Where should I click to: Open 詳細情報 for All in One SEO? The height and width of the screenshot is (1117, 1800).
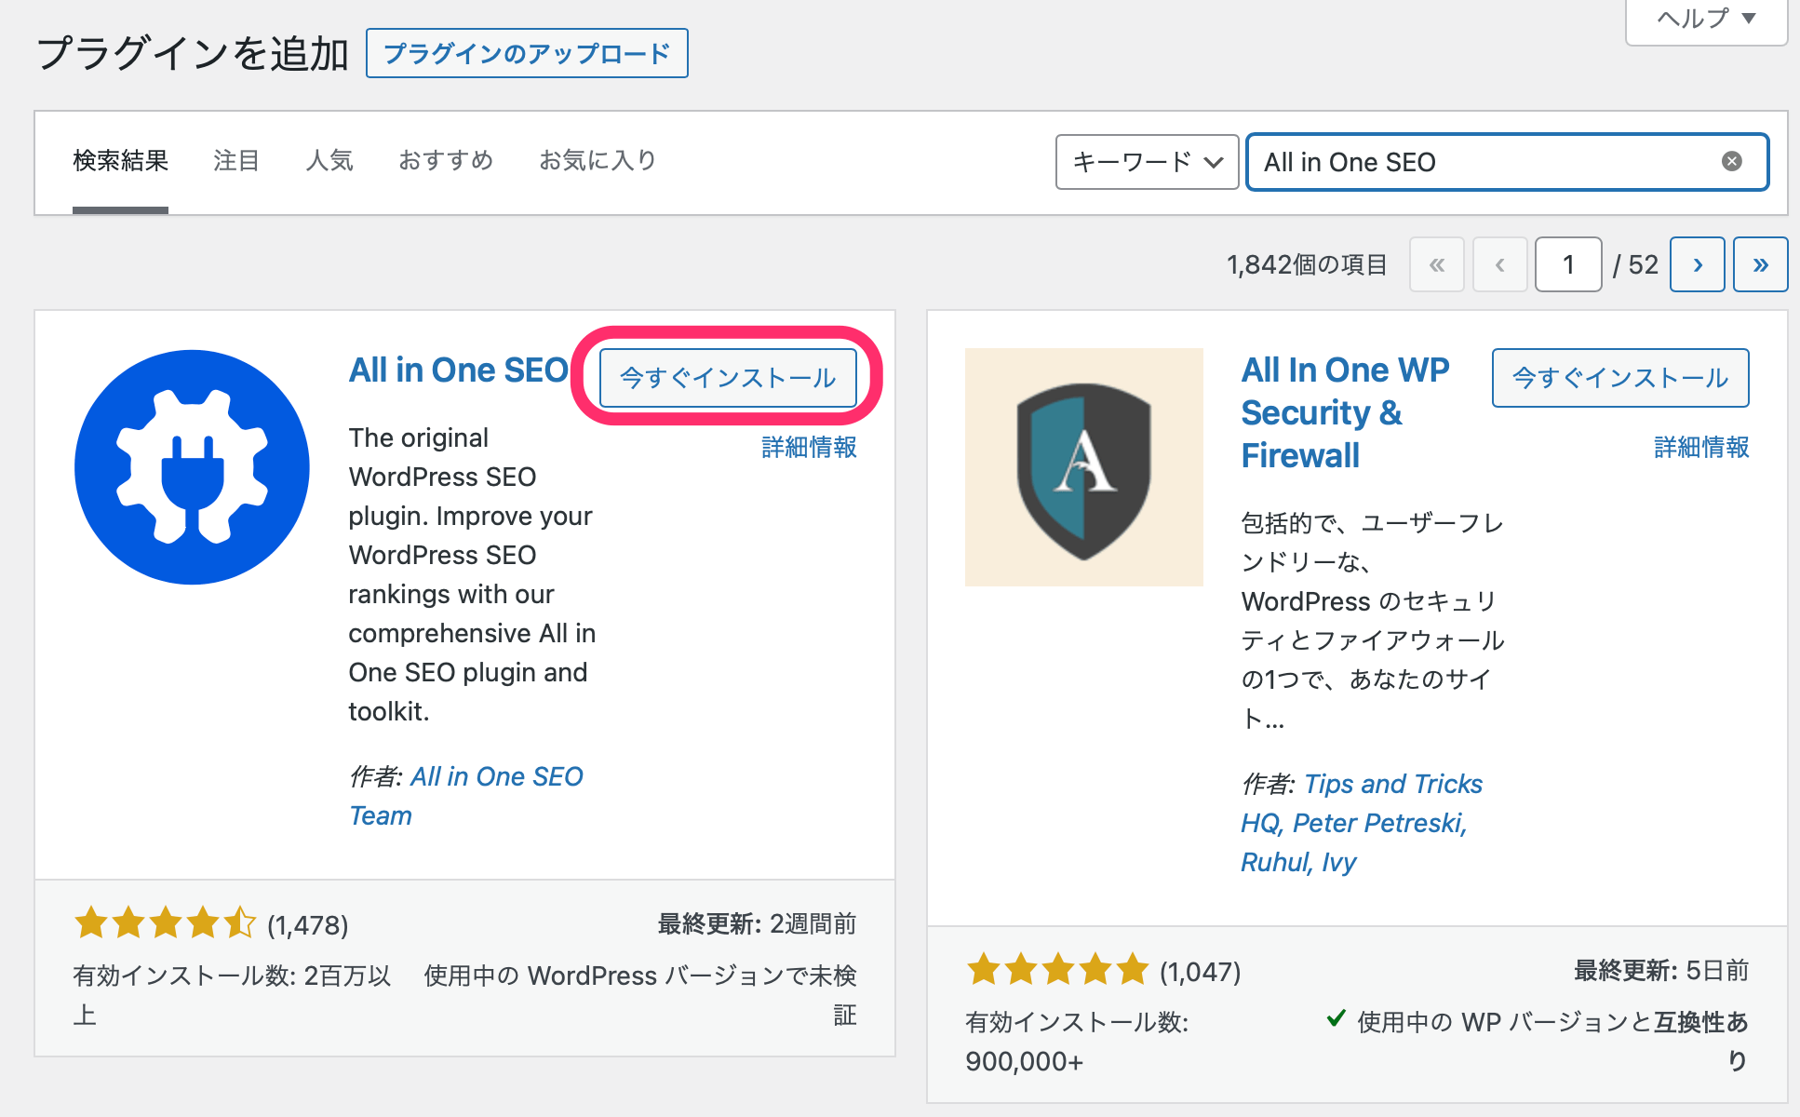coord(809,448)
